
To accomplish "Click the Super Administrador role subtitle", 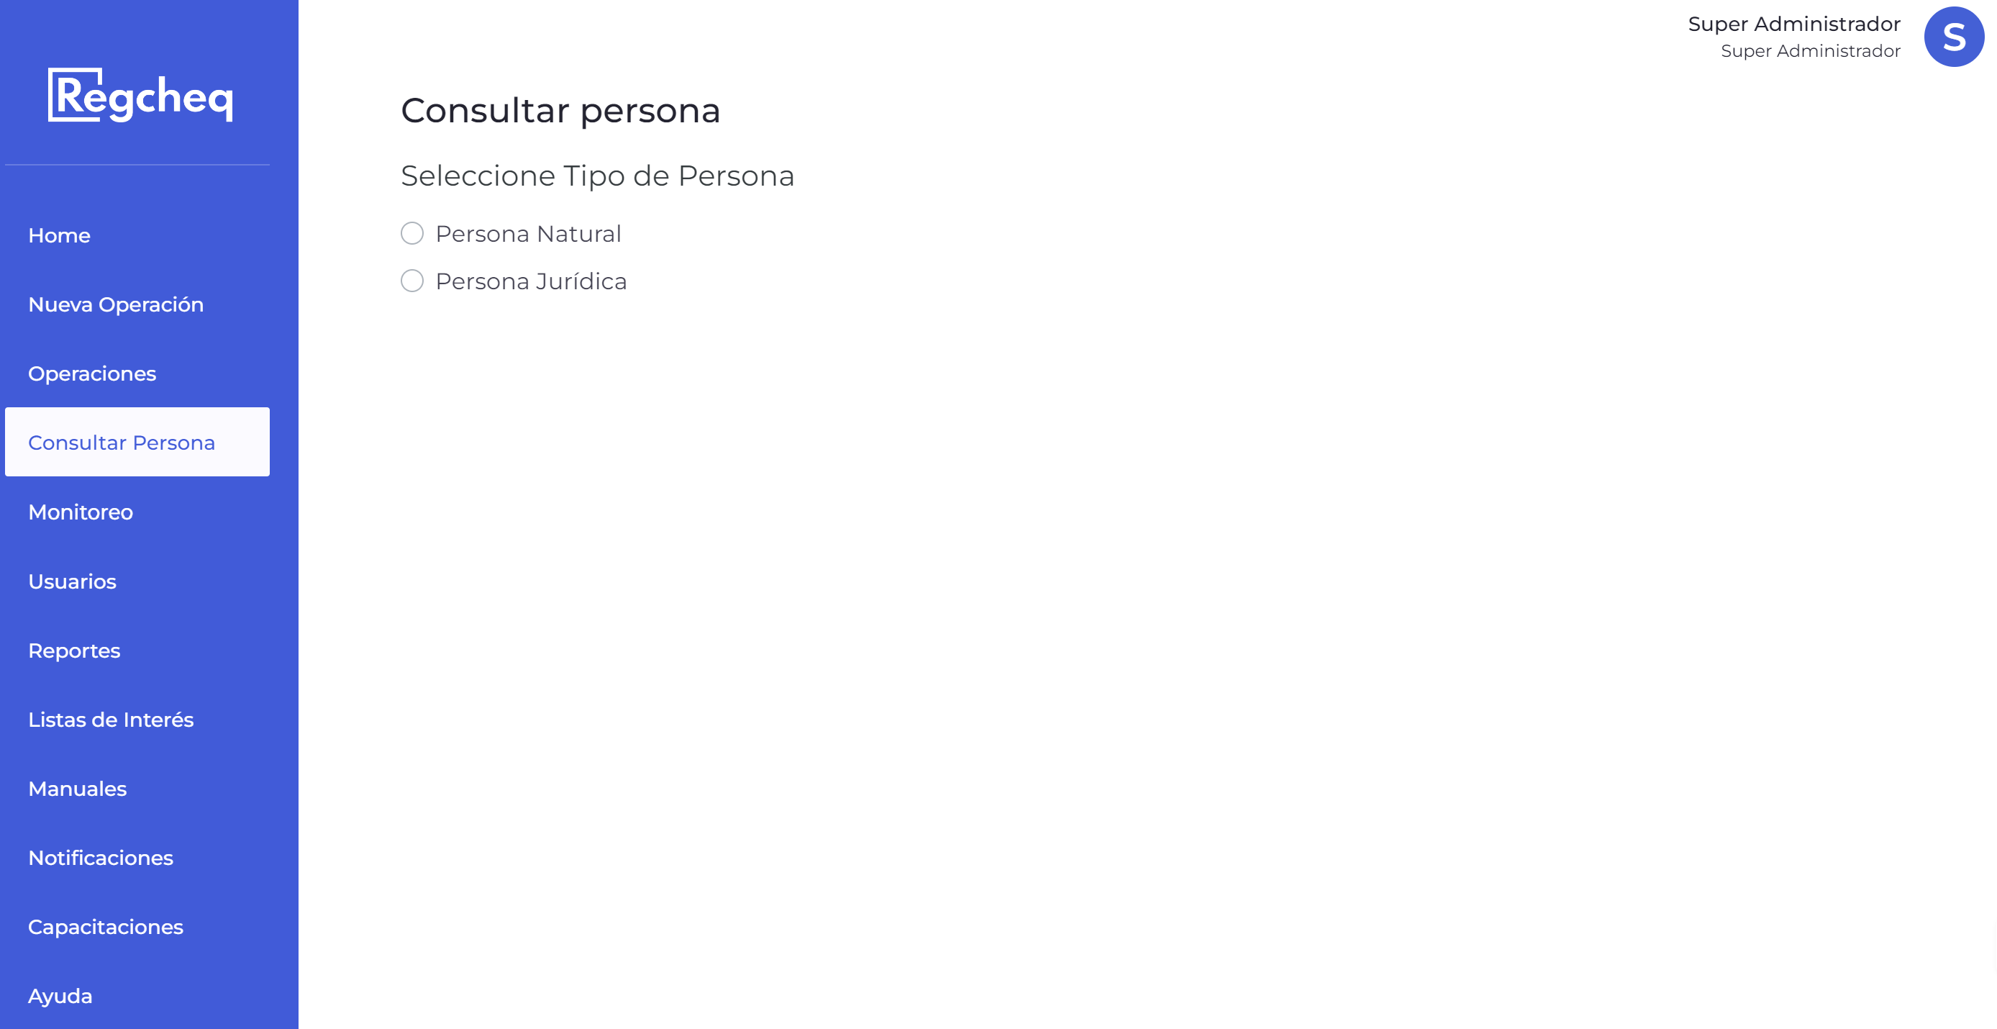I will click(x=1810, y=51).
